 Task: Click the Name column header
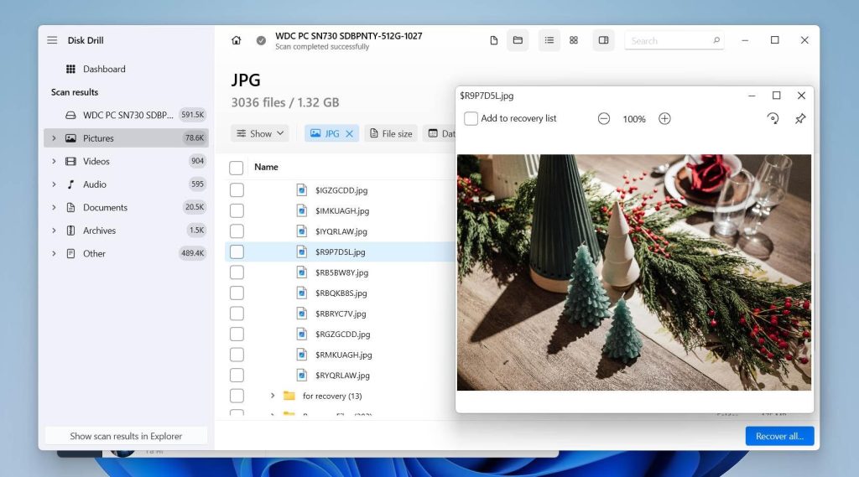coord(266,167)
